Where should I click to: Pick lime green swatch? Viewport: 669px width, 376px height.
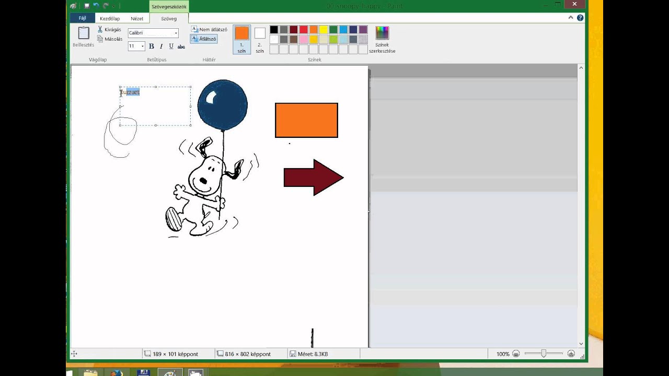coord(333,39)
